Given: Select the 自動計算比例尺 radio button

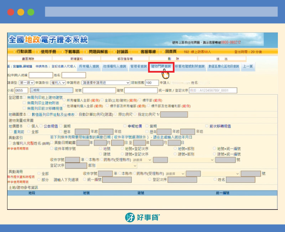Looking at the screenshot, I should click(76, 115).
